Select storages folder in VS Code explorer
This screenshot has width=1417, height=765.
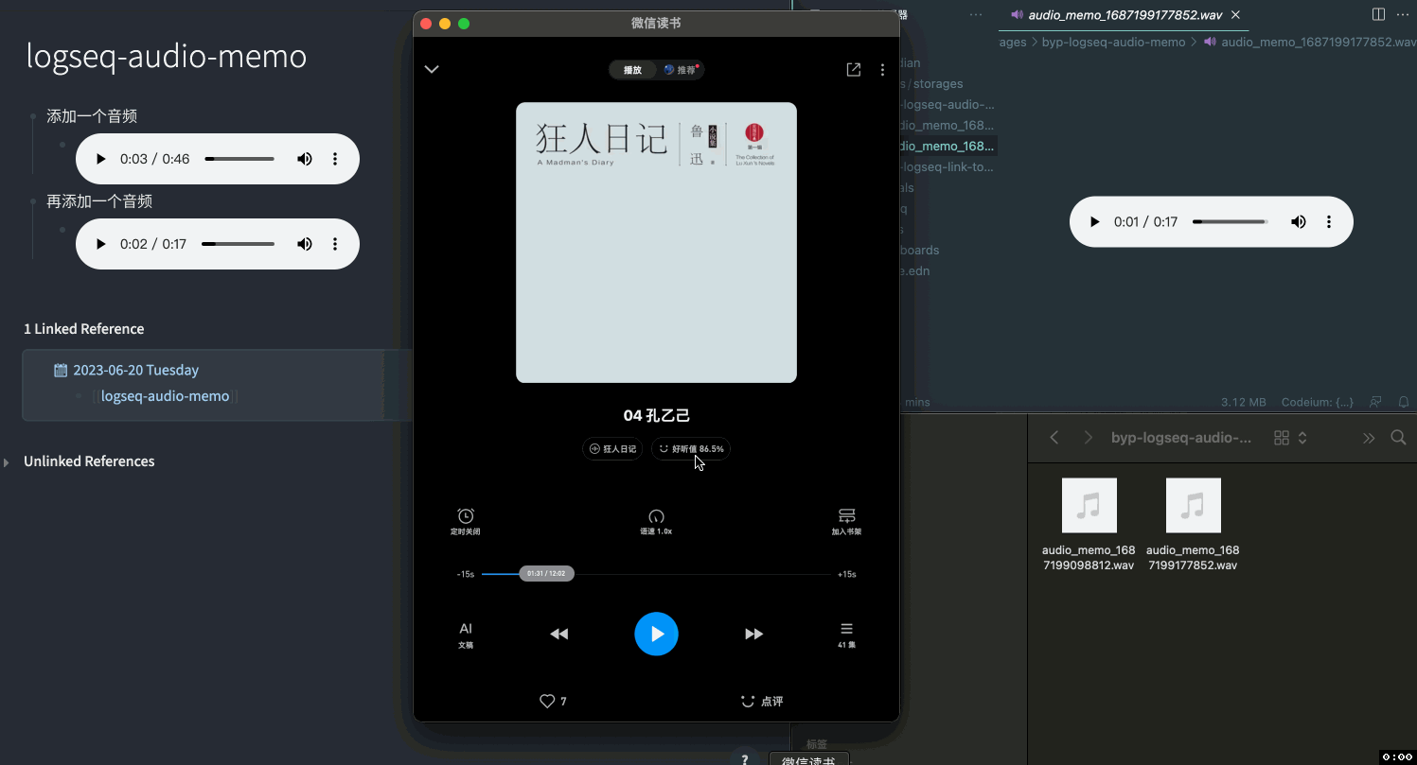[938, 83]
